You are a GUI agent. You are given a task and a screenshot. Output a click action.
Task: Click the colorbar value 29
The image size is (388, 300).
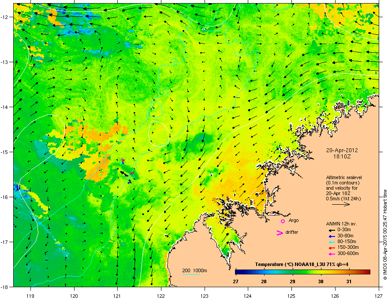pos(292,281)
